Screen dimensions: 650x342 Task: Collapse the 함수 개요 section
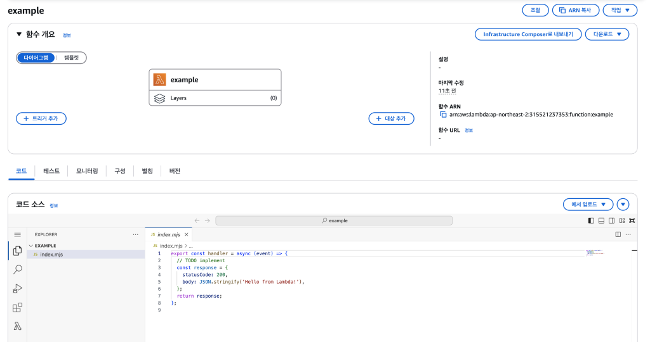point(19,34)
